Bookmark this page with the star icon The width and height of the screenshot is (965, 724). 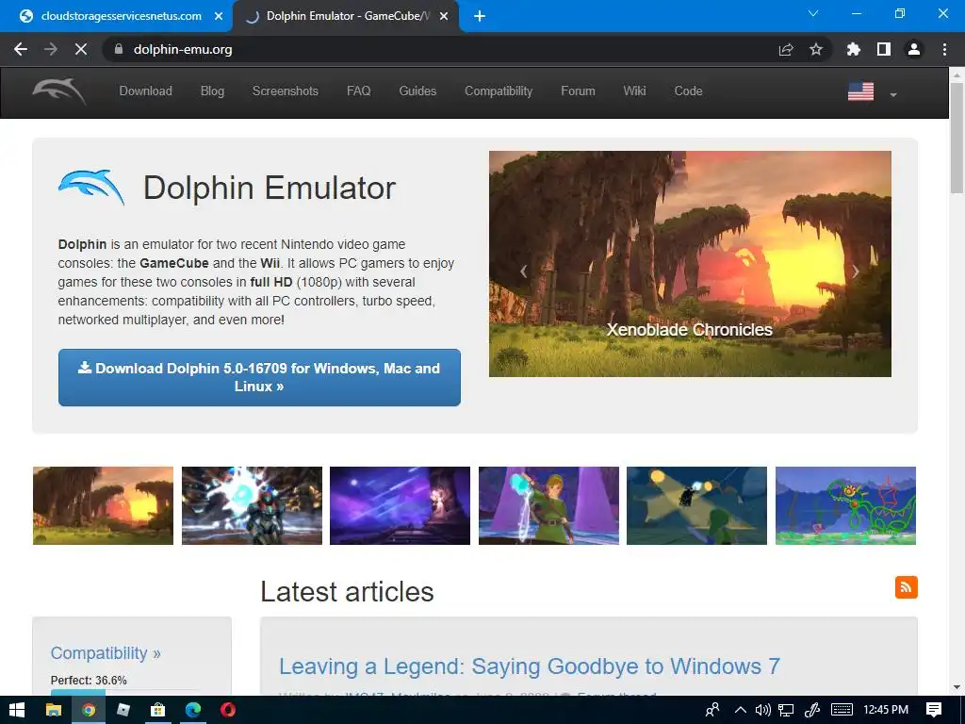[816, 49]
